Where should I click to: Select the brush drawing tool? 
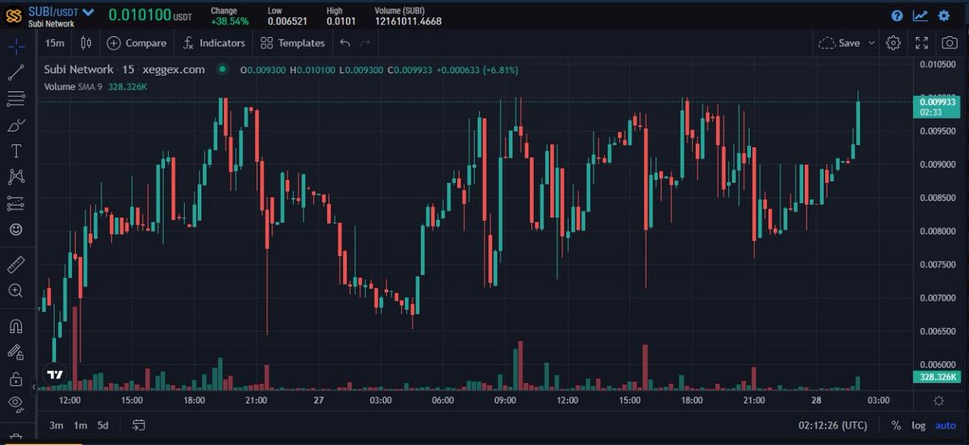click(15, 125)
